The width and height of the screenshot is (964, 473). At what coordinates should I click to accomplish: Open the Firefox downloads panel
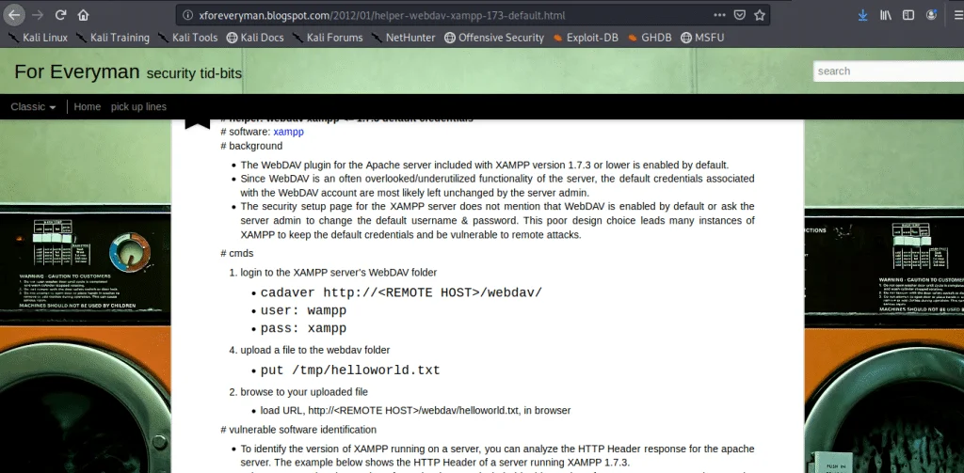point(862,15)
